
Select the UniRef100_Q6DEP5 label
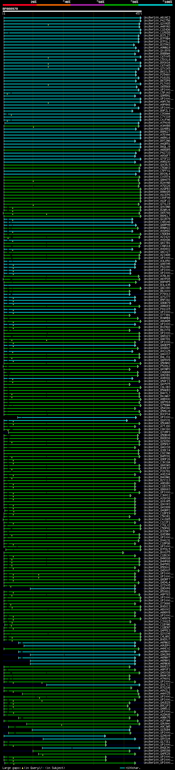click(x=157, y=345)
